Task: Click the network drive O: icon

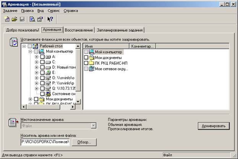Action: tap(48, 78)
